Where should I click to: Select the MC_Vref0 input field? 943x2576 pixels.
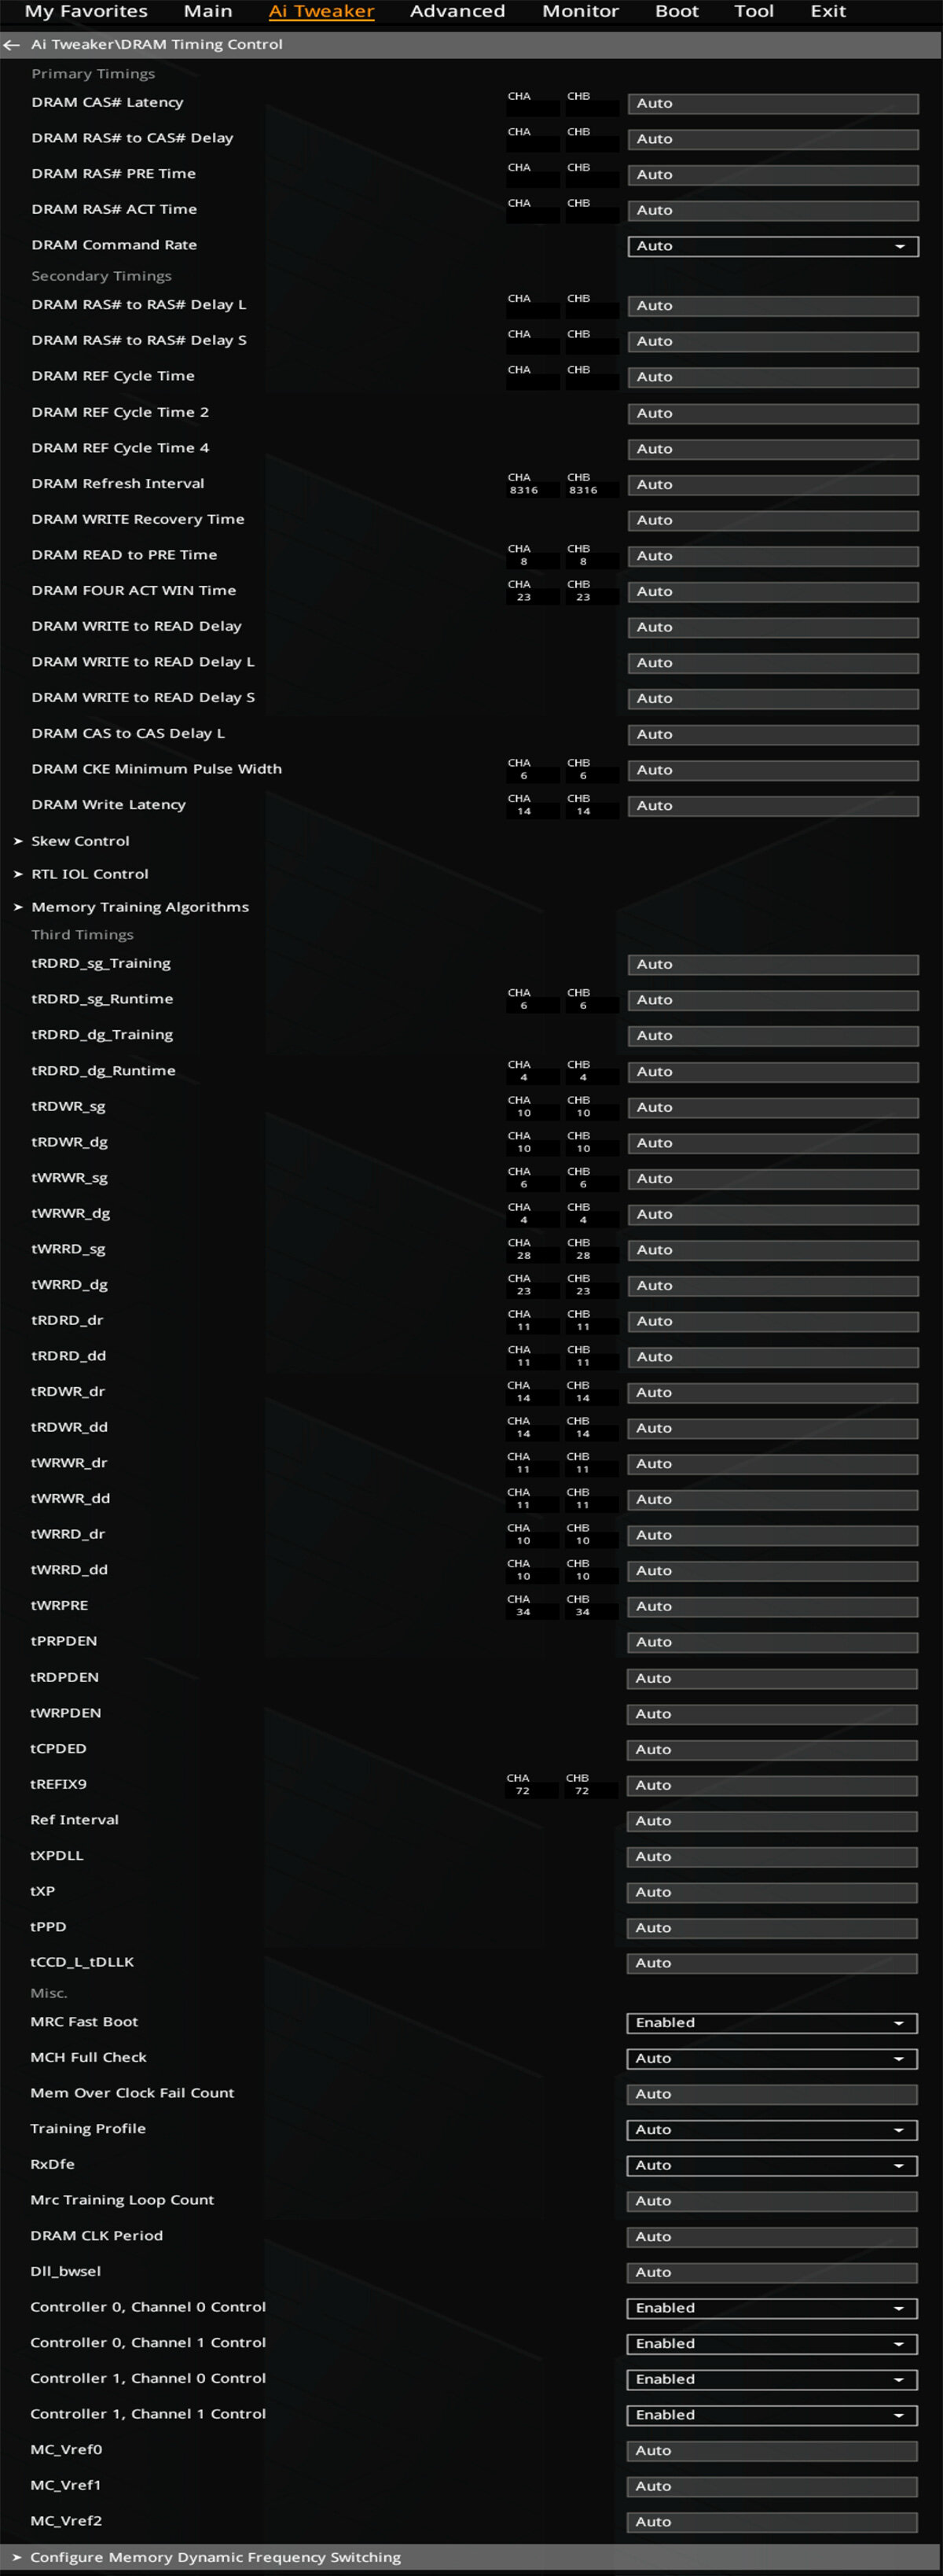771,2451
